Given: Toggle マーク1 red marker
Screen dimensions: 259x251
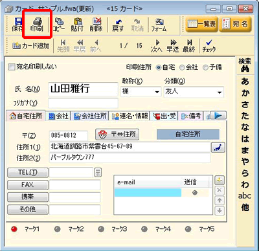Looking at the screenshot, I should pyautogui.click(x=14, y=229).
